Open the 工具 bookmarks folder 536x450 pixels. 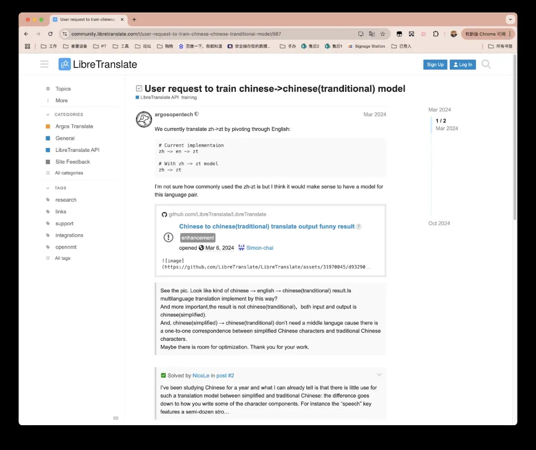[x=121, y=46]
